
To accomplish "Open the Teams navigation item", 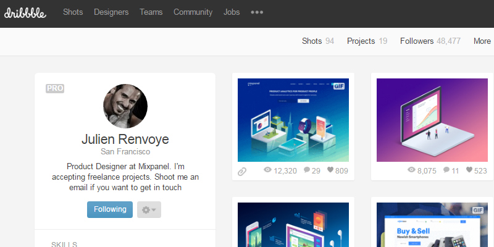I will pos(151,12).
